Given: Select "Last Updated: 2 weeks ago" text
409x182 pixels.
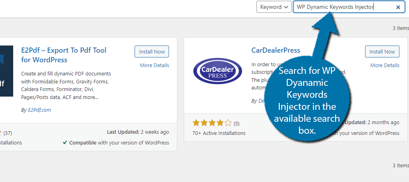Looking at the screenshot, I should tap(138, 132).
